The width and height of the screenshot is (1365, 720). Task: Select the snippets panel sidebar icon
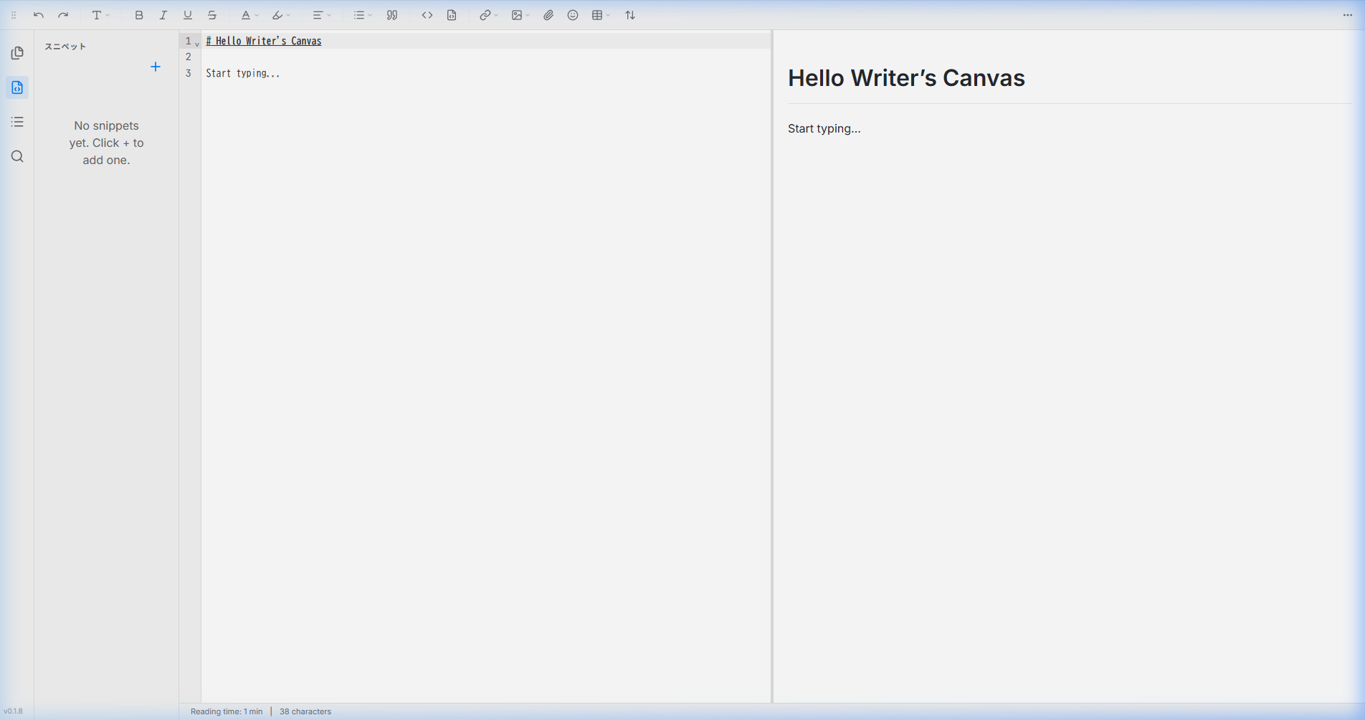click(x=17, y=87)
